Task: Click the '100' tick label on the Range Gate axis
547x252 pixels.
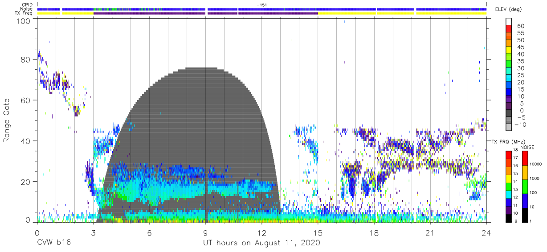Action: 23,20
